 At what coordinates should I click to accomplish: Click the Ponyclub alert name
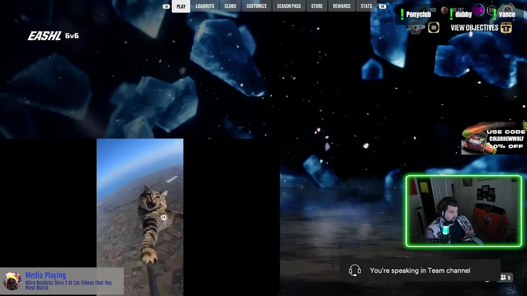click(418, 14)
